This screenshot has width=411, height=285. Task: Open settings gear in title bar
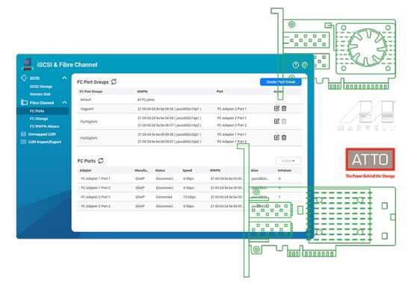305,65
